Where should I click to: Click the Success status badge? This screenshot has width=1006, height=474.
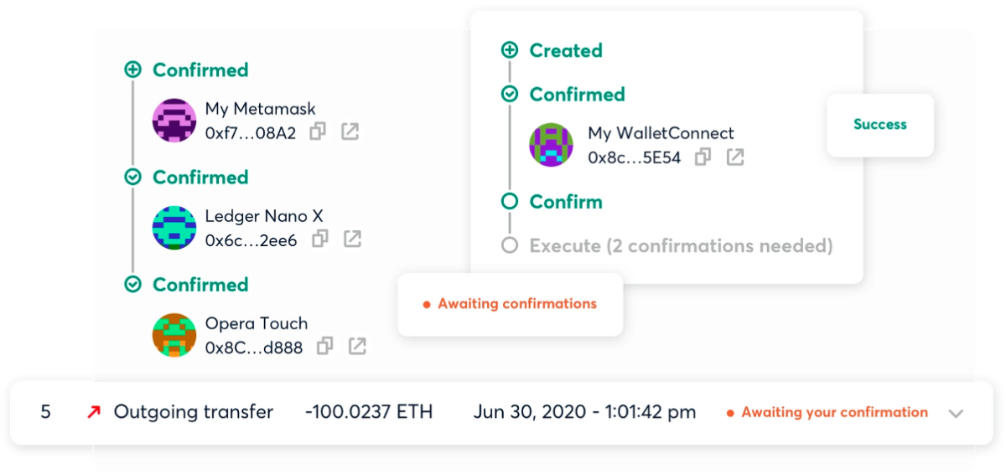pos(880,125)
